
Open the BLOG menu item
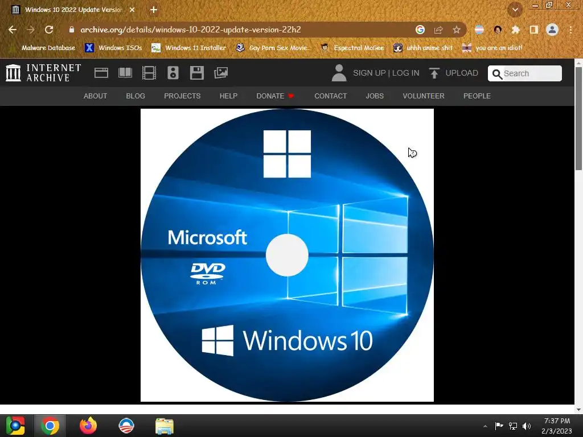pos(136,96)
